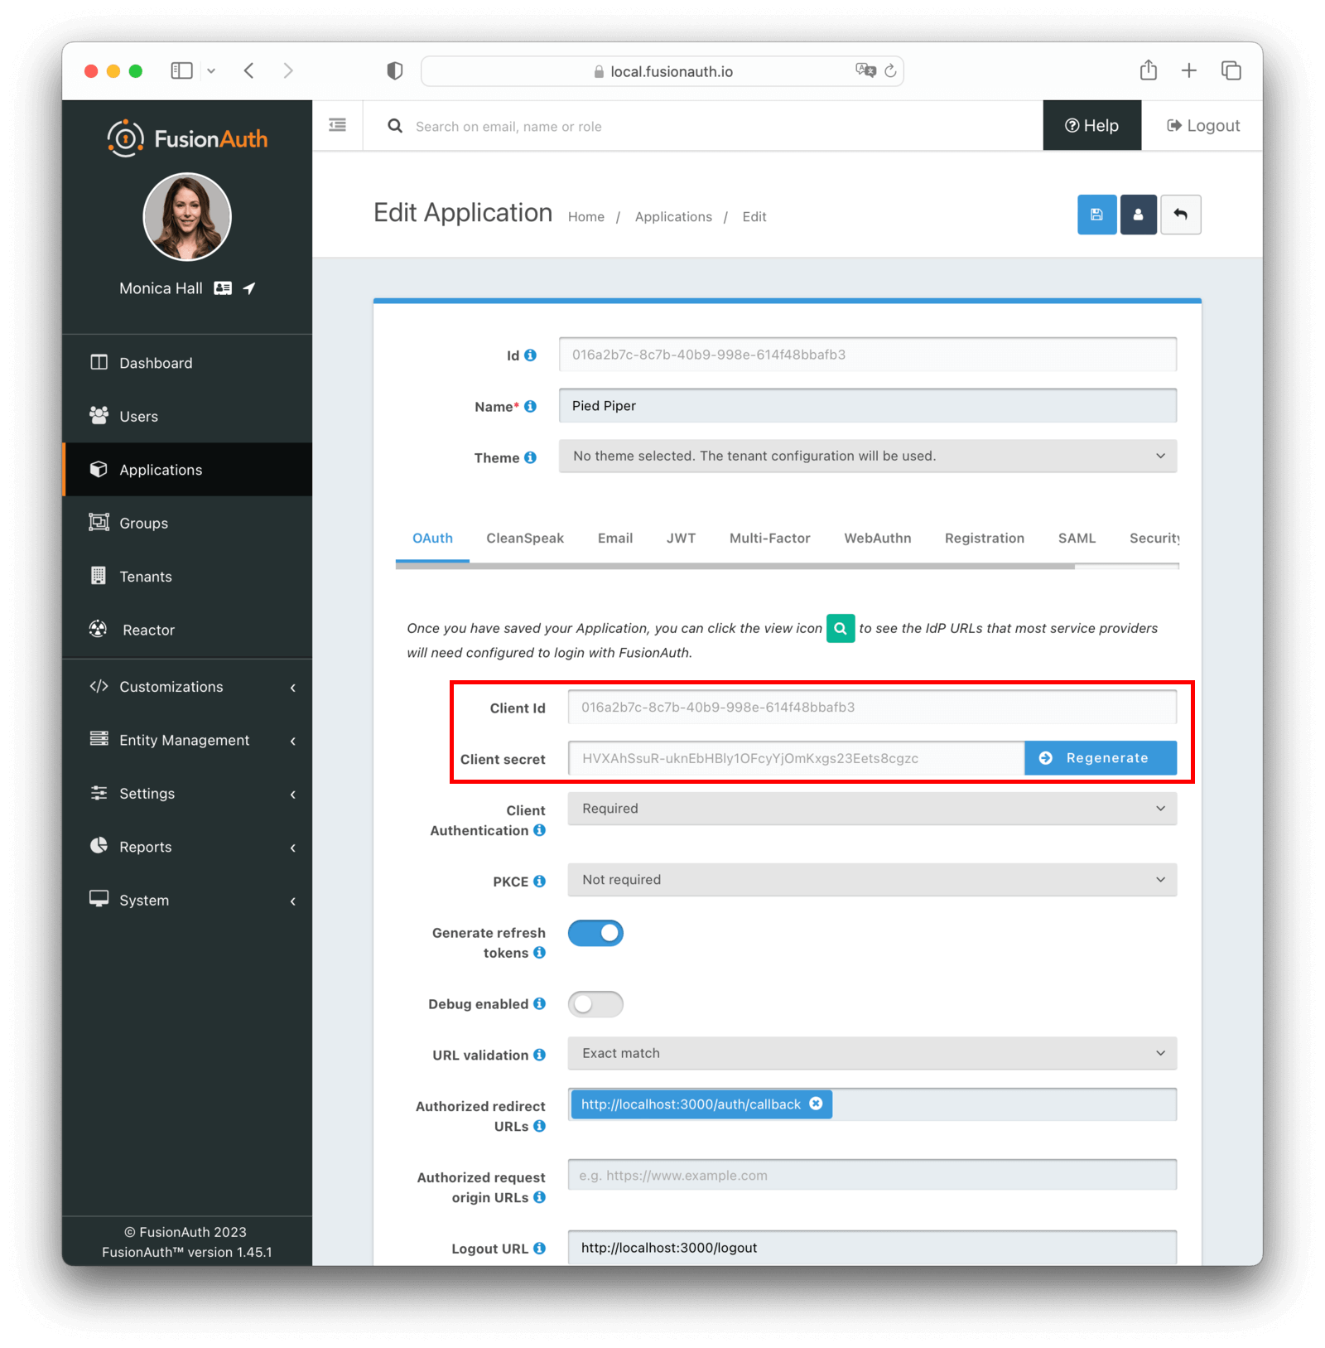The height and width of the screenshot is (1348, 1325).
Task: Click the green view icon in the instructions
Action: pyautogui.click(x=840, y=628)
